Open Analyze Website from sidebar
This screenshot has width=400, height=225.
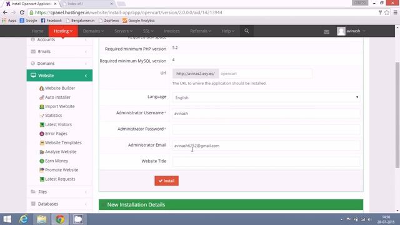pyautogui.click(x=58, y=152)
